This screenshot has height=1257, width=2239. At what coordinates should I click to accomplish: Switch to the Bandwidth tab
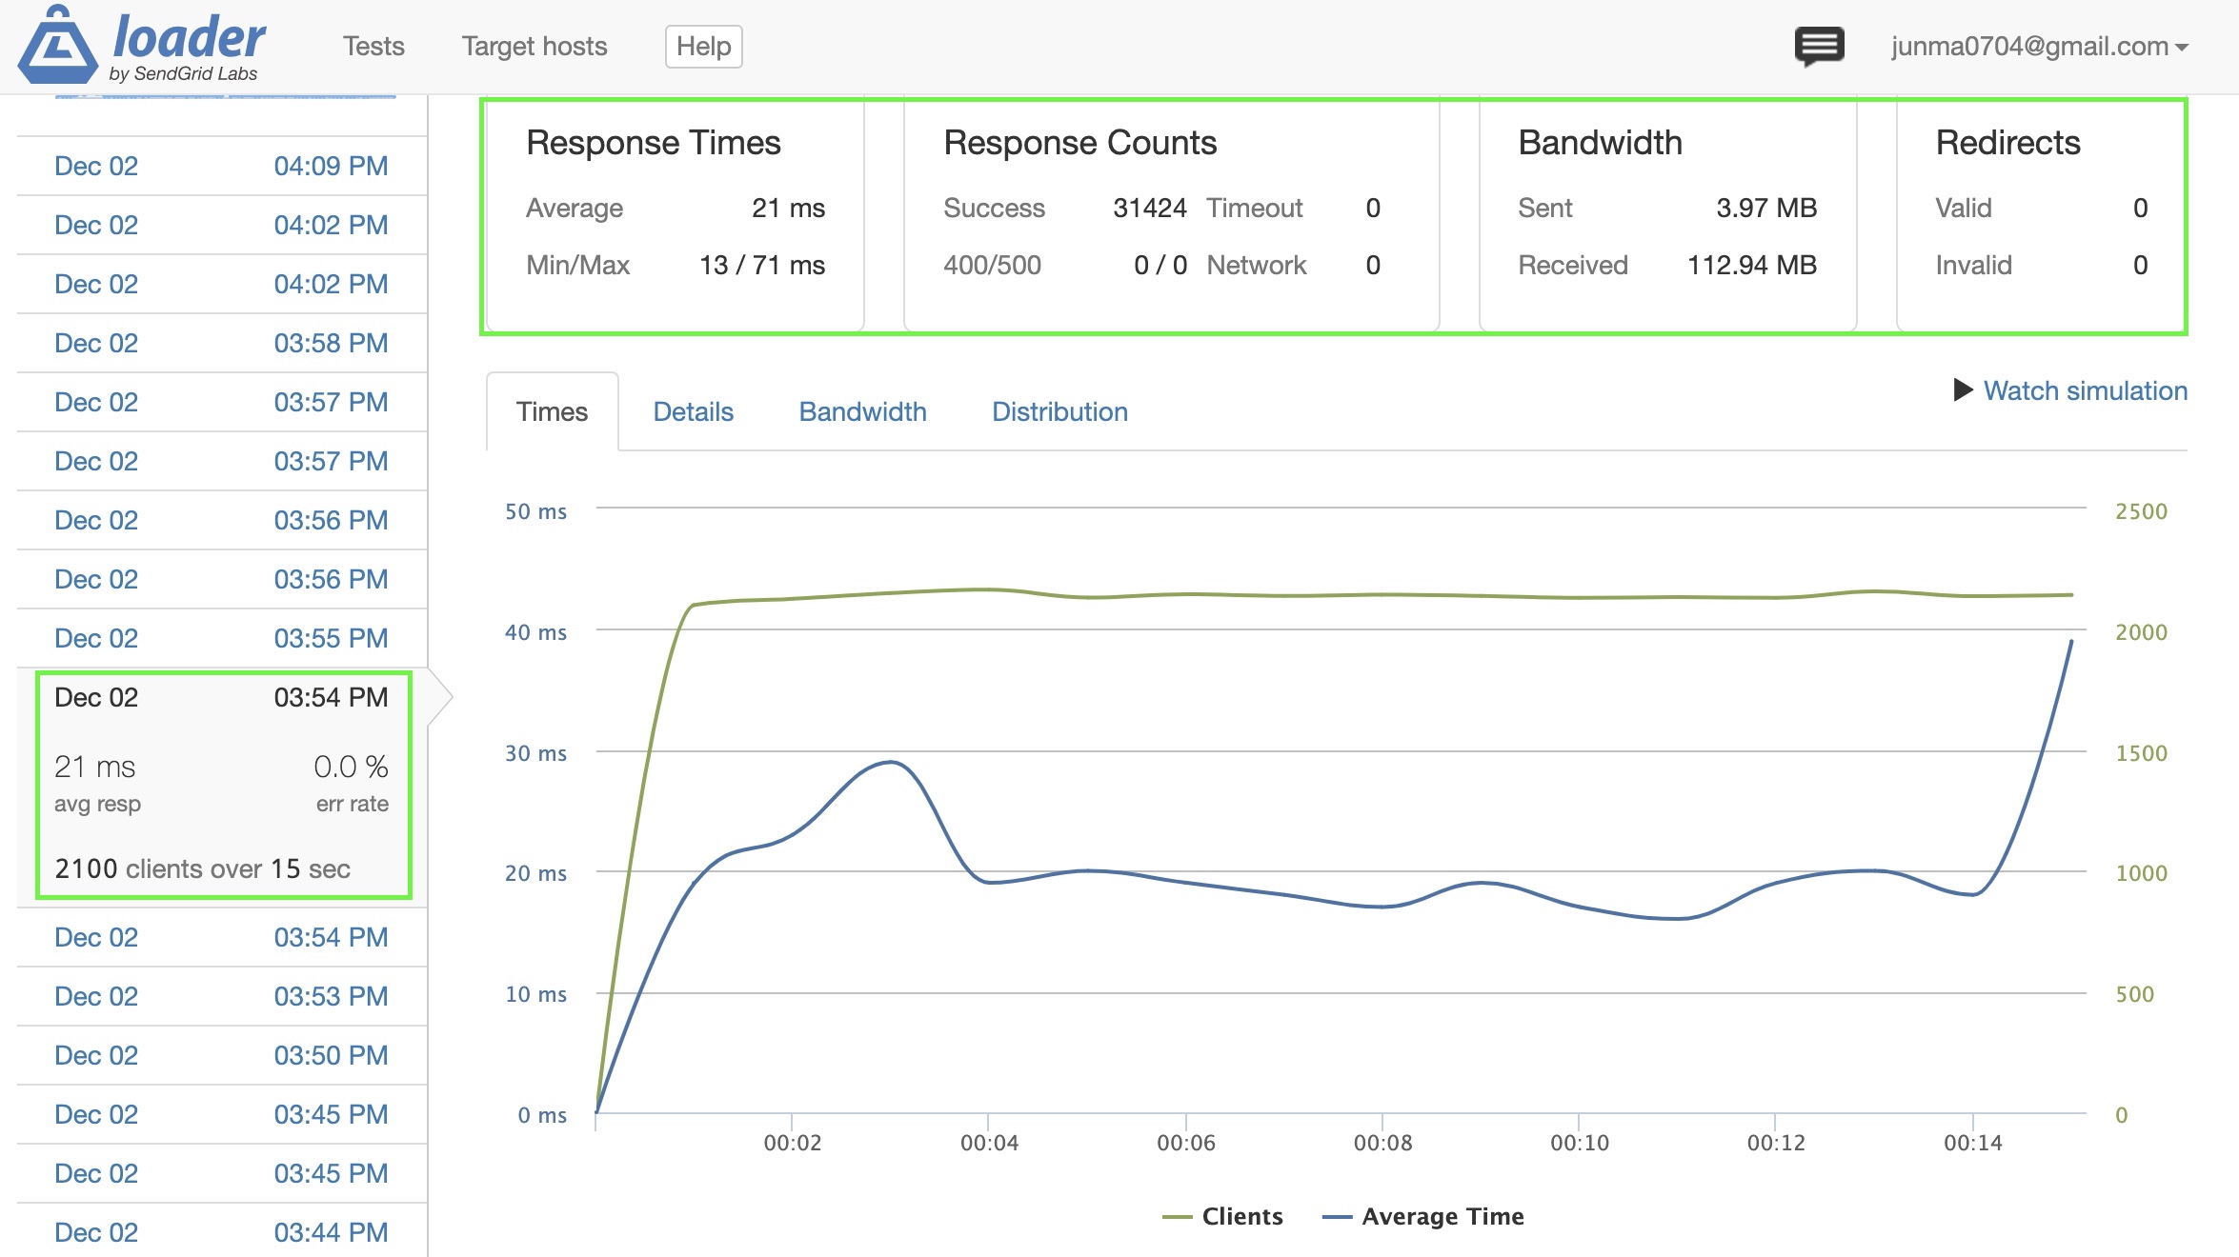862,411
